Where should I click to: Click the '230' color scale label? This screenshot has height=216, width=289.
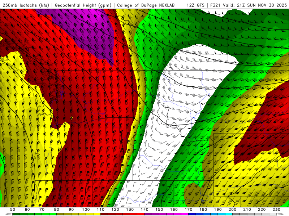276,210
